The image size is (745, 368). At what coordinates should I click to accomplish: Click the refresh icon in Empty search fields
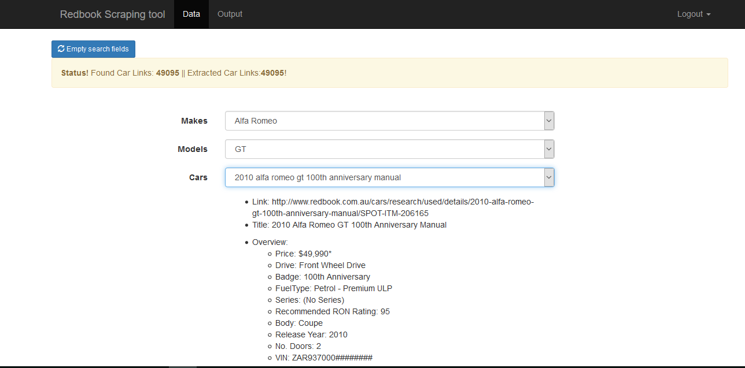(61, 49)
